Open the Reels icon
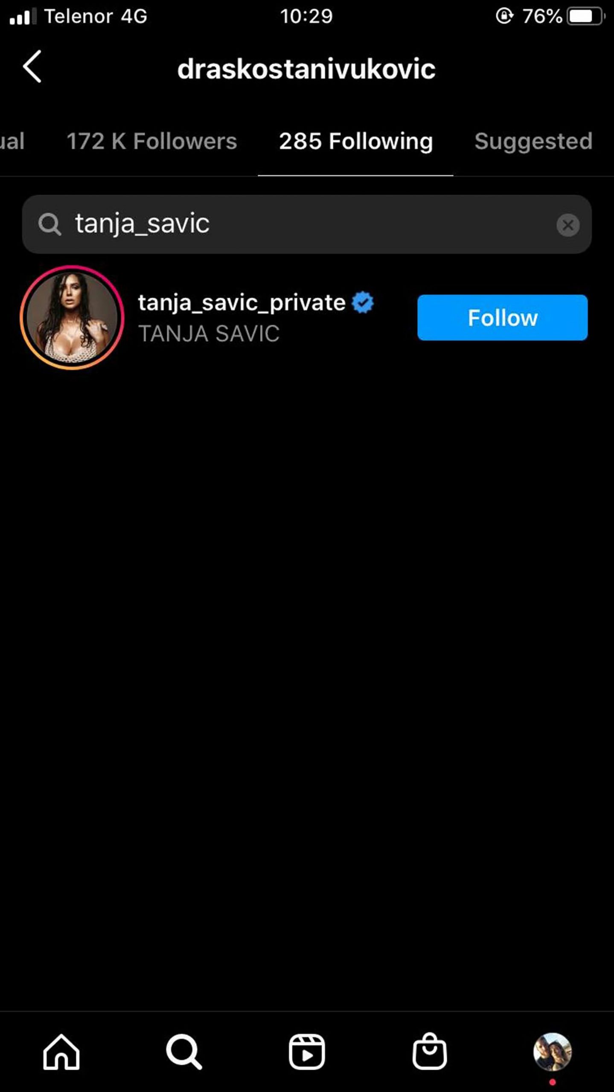 (x=306, y=1052)
